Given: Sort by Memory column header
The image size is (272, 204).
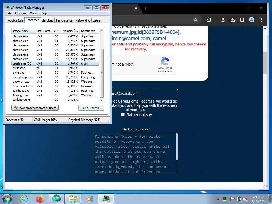Looking at the screenshot, I should point(70,31).
